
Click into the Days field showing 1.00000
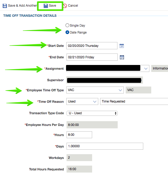[105, 146]
